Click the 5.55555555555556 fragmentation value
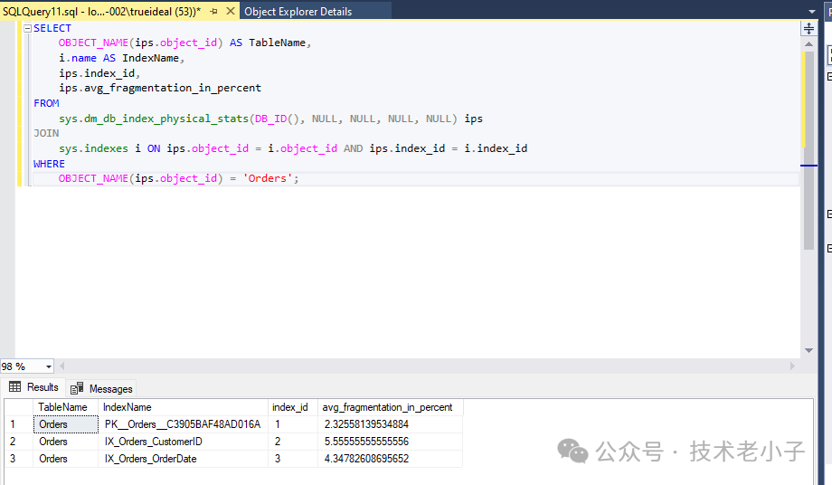832x485 pixels. tap(391, 442)
